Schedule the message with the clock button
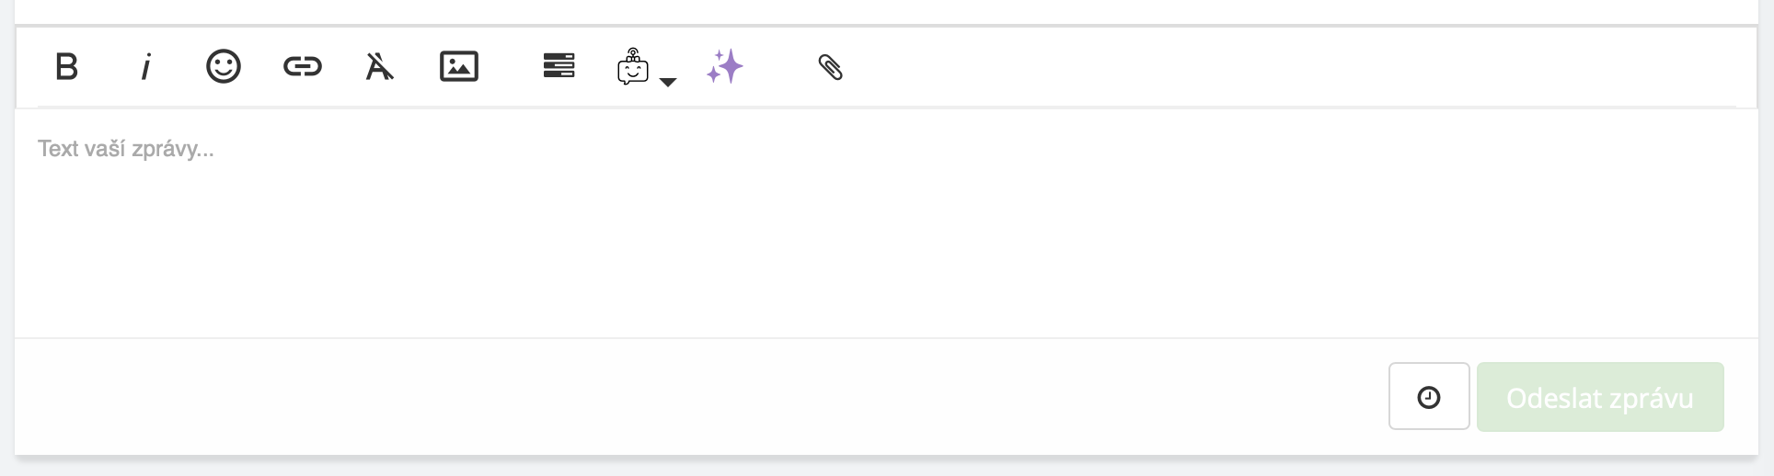1774x476 pixels. tap(1428, 397)
